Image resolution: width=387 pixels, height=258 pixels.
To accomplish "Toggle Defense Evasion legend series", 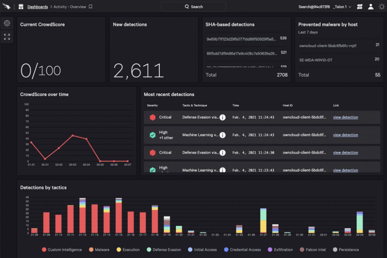I will click(164, 249).
